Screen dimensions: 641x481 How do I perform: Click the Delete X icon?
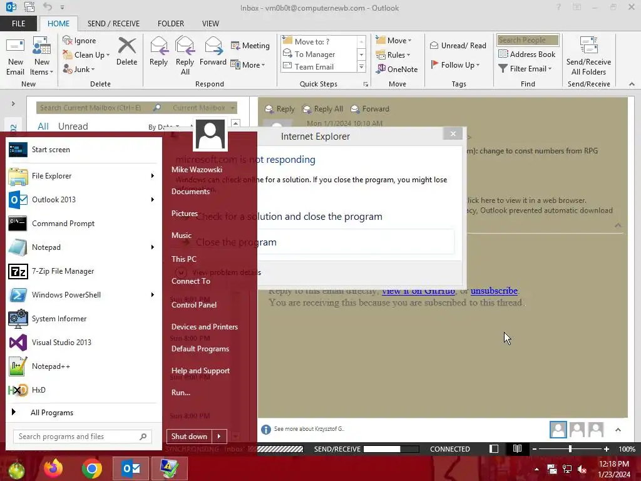click(x=126, y=46)
